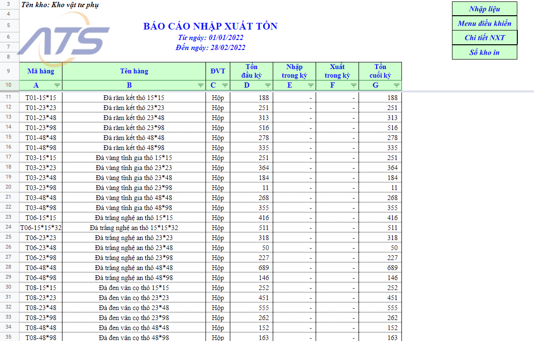Click item code T01-48*98
Screen dimensions: 534x341
[41, 148]
